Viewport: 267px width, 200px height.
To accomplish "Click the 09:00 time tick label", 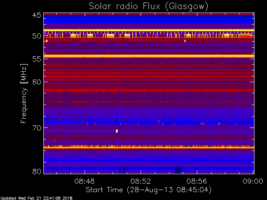I will tap(253, 181).
